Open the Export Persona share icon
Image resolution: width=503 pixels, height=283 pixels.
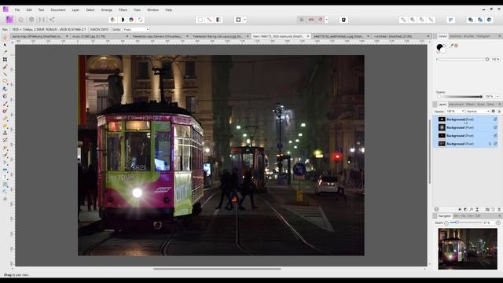coord(52,20)
